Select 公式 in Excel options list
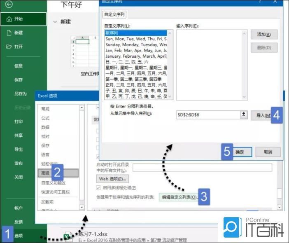 [45, 118]
